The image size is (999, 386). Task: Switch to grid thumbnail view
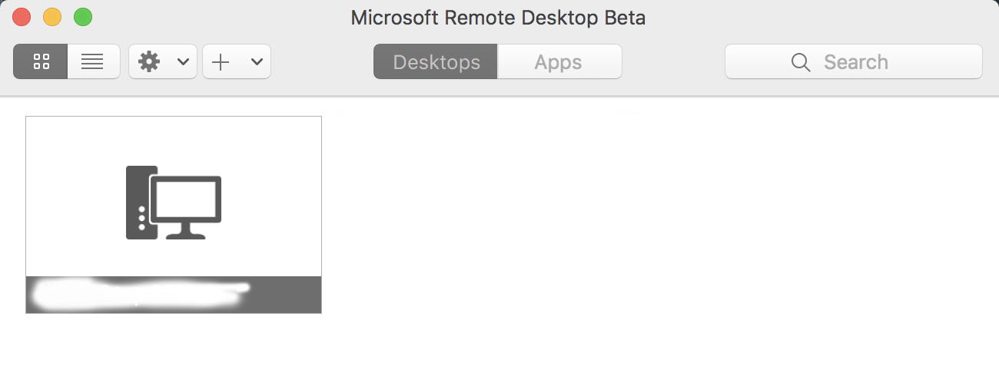pyautogui.click(x=41, y=62)
